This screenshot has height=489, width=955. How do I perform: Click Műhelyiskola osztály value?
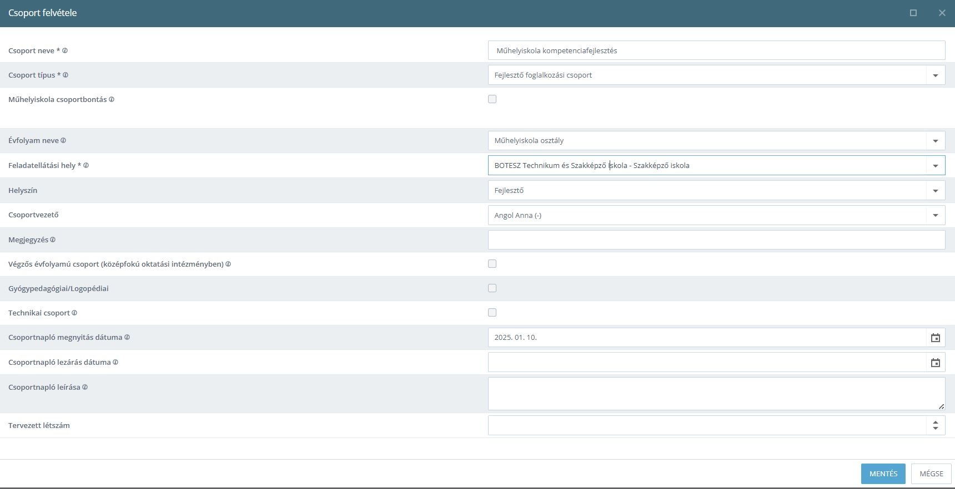tap(529, 140)
